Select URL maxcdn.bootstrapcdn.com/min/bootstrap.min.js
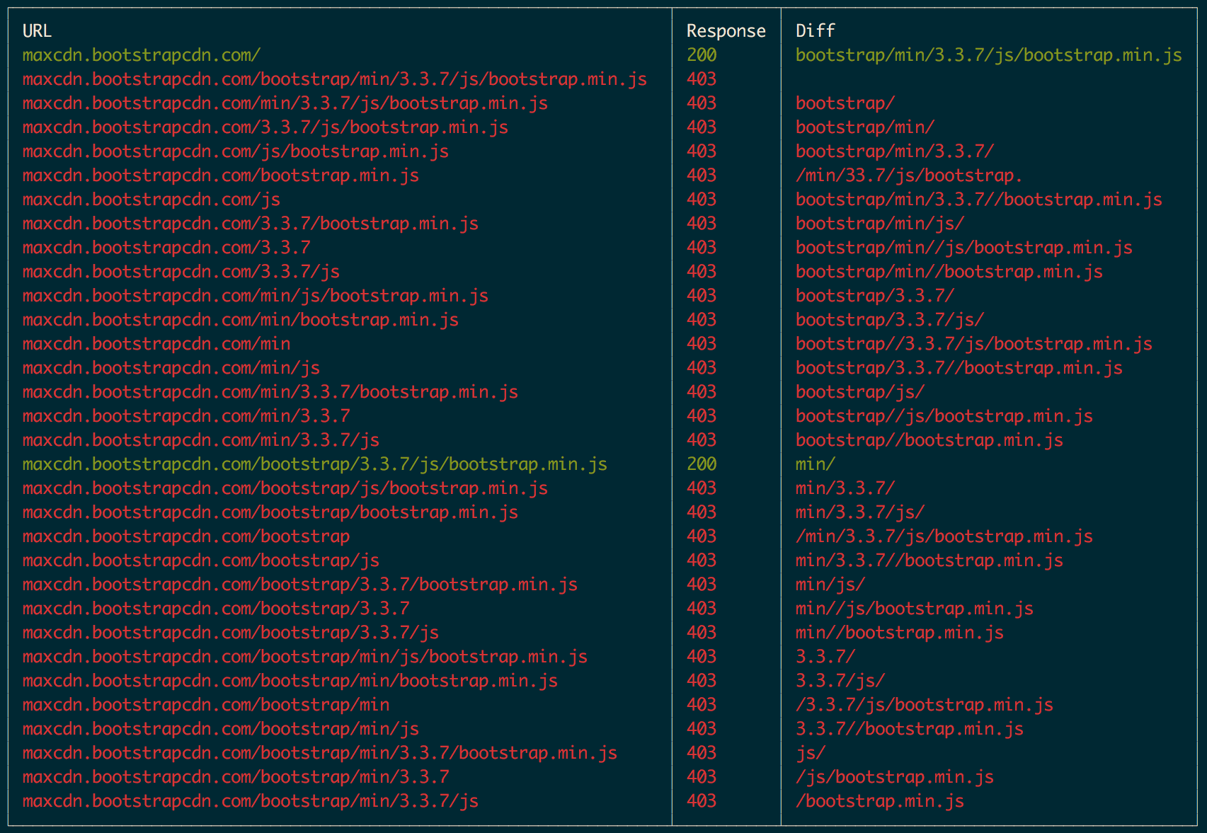Image resolution: width=1207 pixels, height=833 pixels. pos(241,320)
